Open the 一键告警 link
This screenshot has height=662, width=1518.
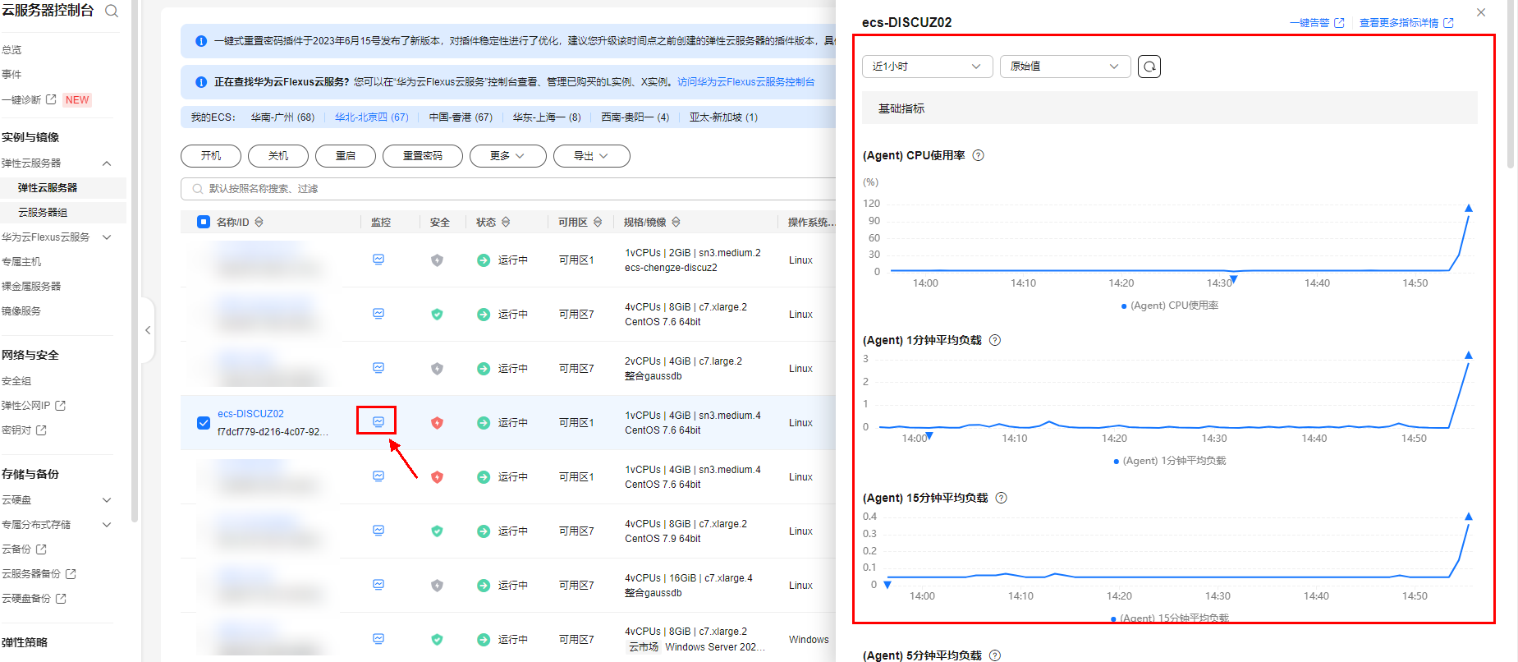click(1317, 23)
